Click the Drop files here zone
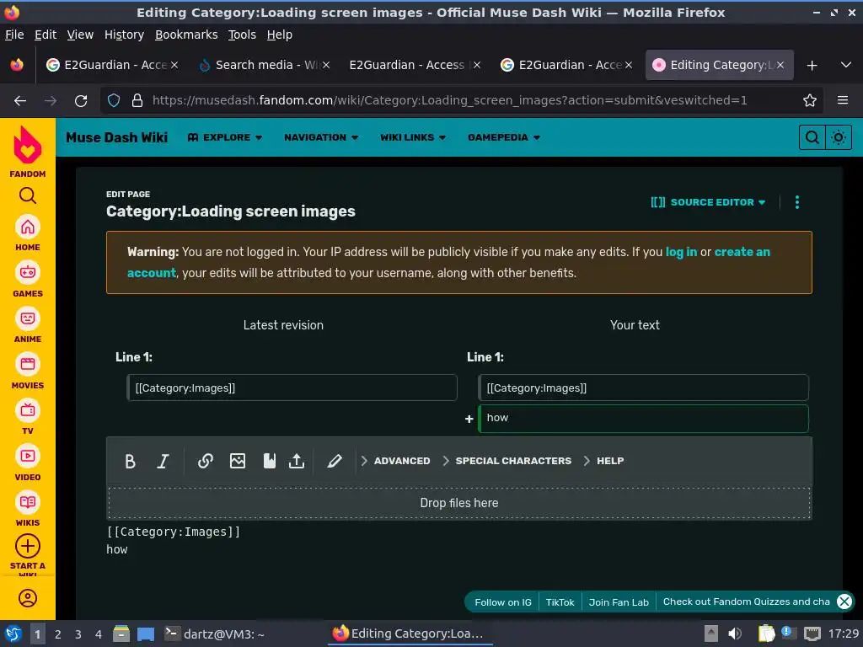The height and width of the screenshot is (647, 863). 459,503
